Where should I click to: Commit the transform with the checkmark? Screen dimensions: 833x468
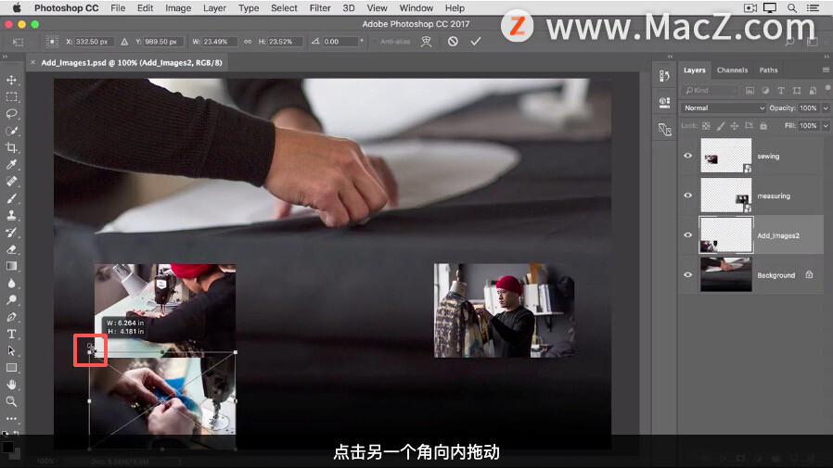[x=476, y=42]
